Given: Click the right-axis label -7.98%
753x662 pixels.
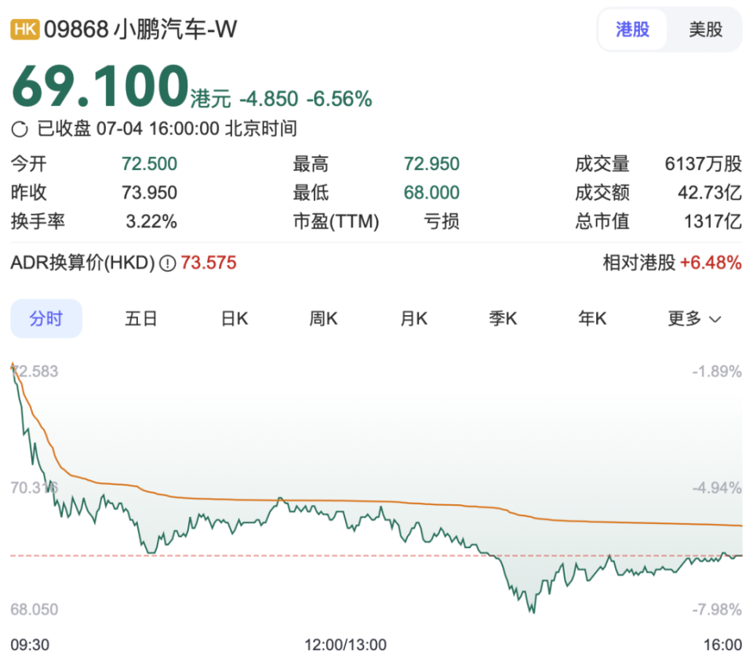Looking at the screenshot, I should (x=717, y=609).
